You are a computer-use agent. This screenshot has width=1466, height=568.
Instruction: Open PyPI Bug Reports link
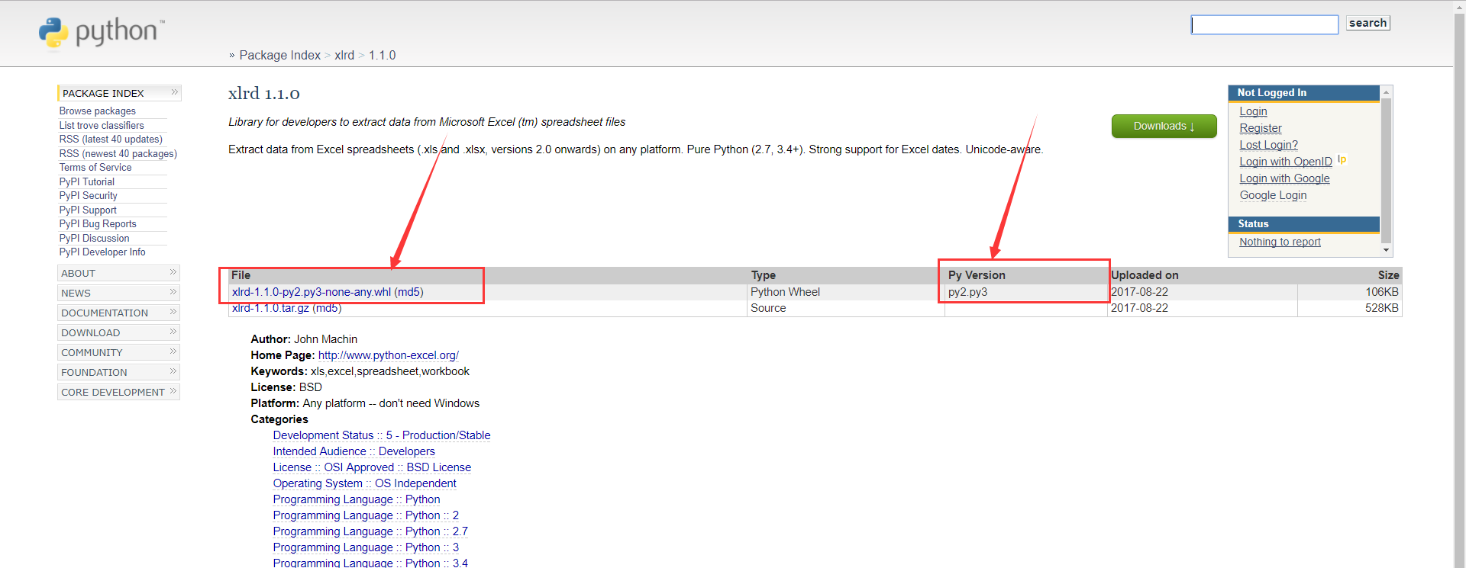[98, 224]
